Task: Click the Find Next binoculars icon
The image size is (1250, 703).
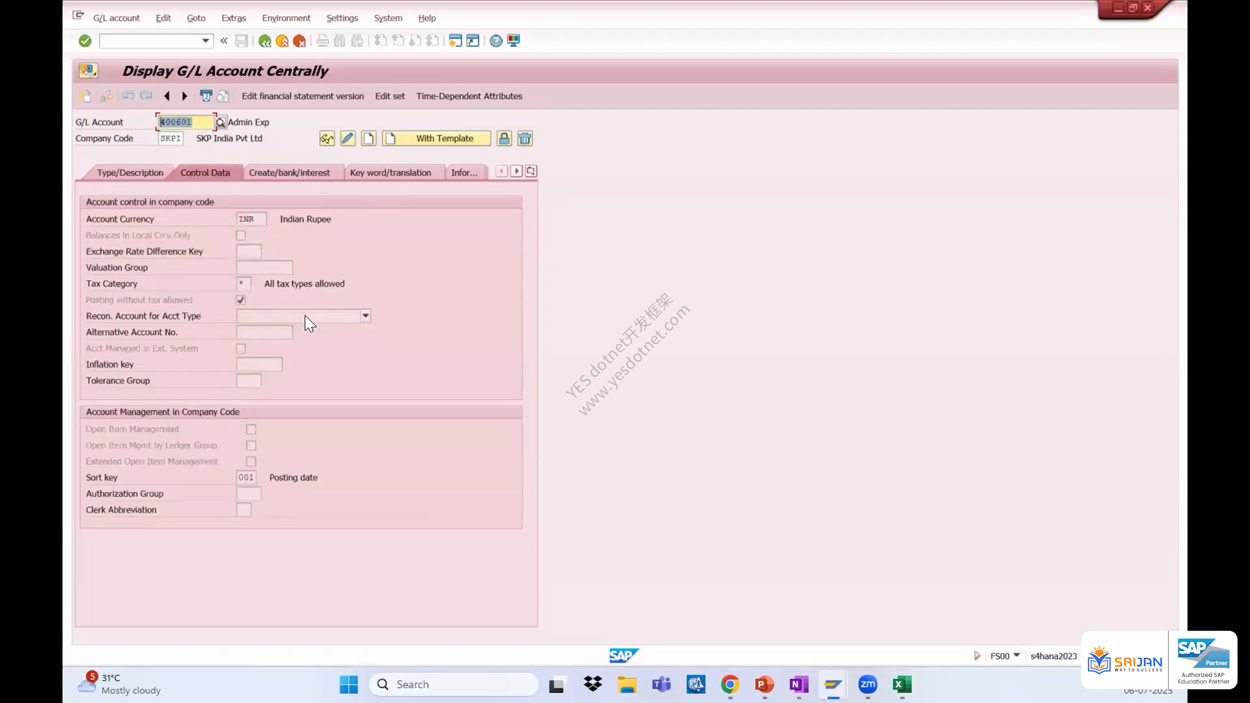Action: [357, 41]
